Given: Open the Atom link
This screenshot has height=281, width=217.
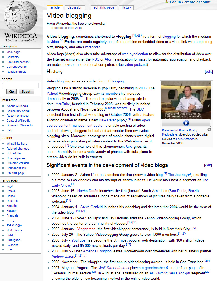Looking at the screenshot, I should click(109, 59).
